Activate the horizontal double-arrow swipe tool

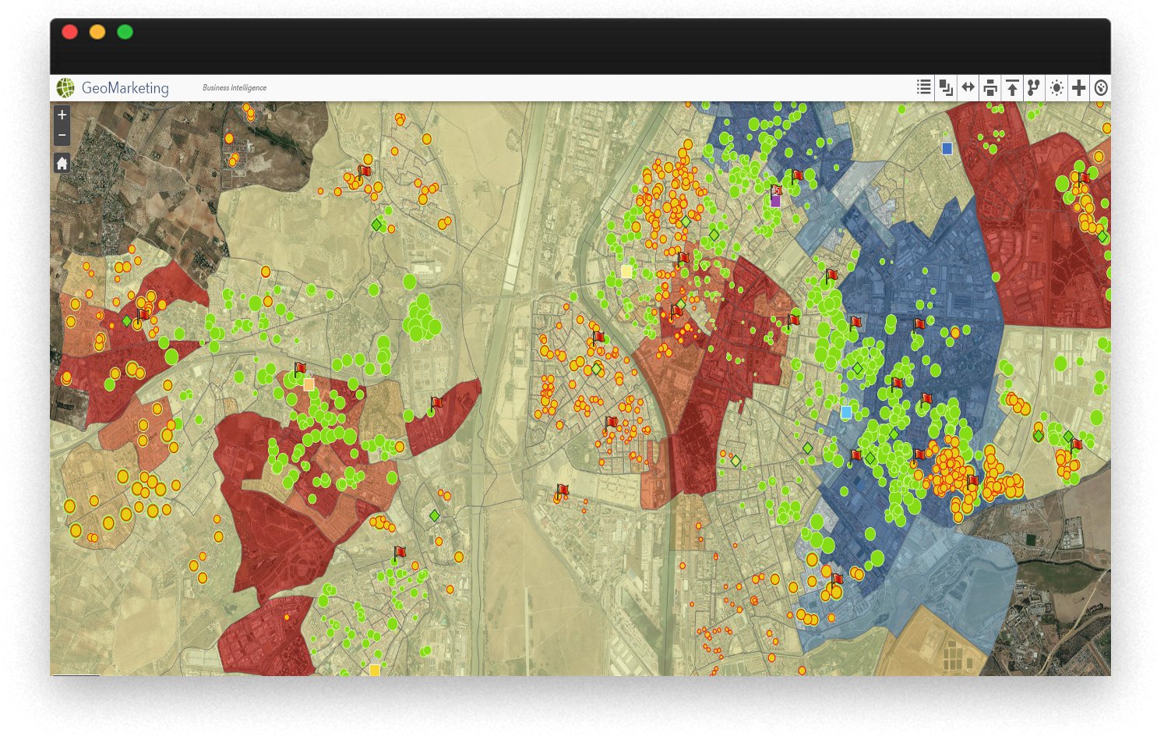click(968, 87)
